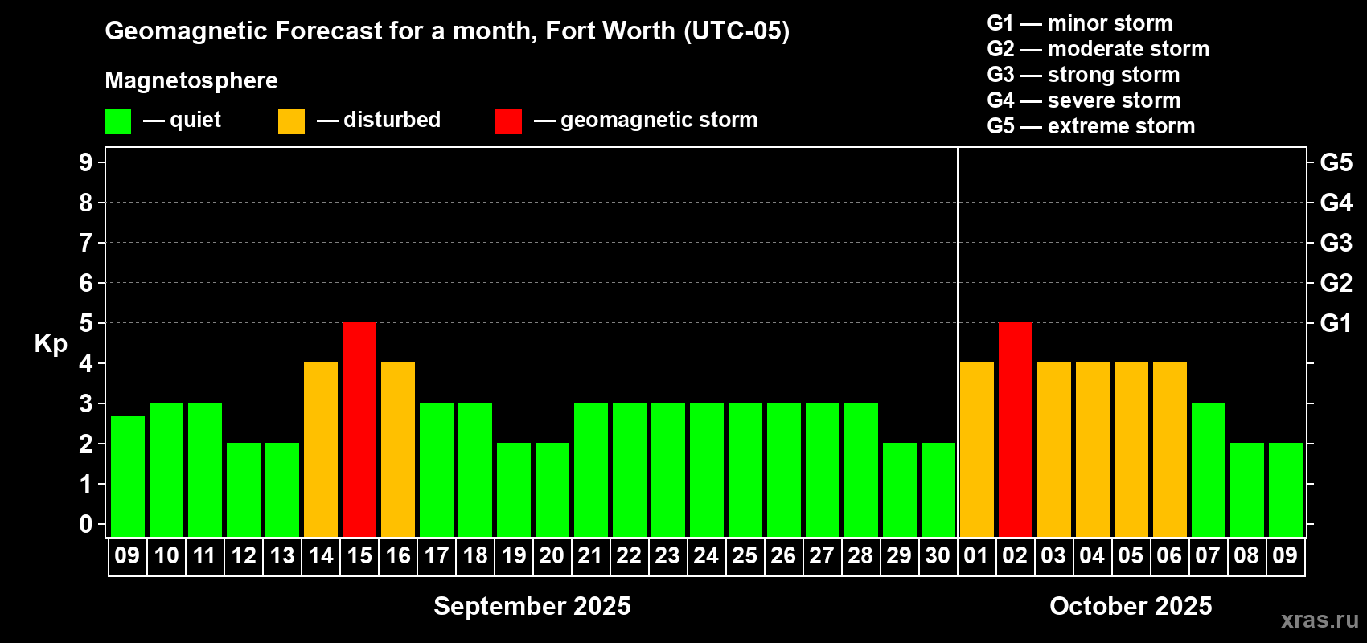
Task: Click the orange bar for September 14
Action: point(321,449)
